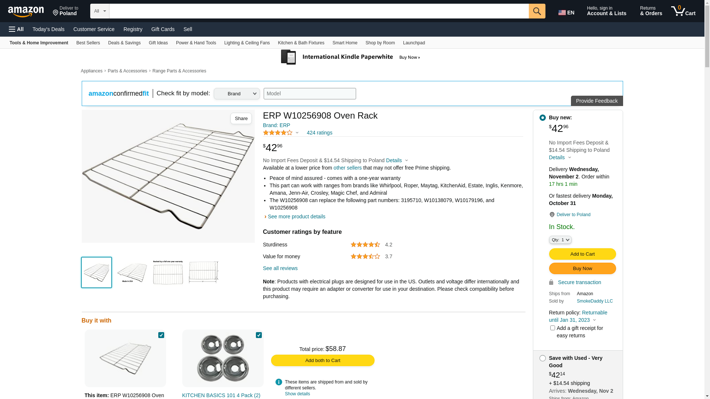Click the Amazon logo
The width and height of the screenshot is (710, 399).
coord(26,12)
